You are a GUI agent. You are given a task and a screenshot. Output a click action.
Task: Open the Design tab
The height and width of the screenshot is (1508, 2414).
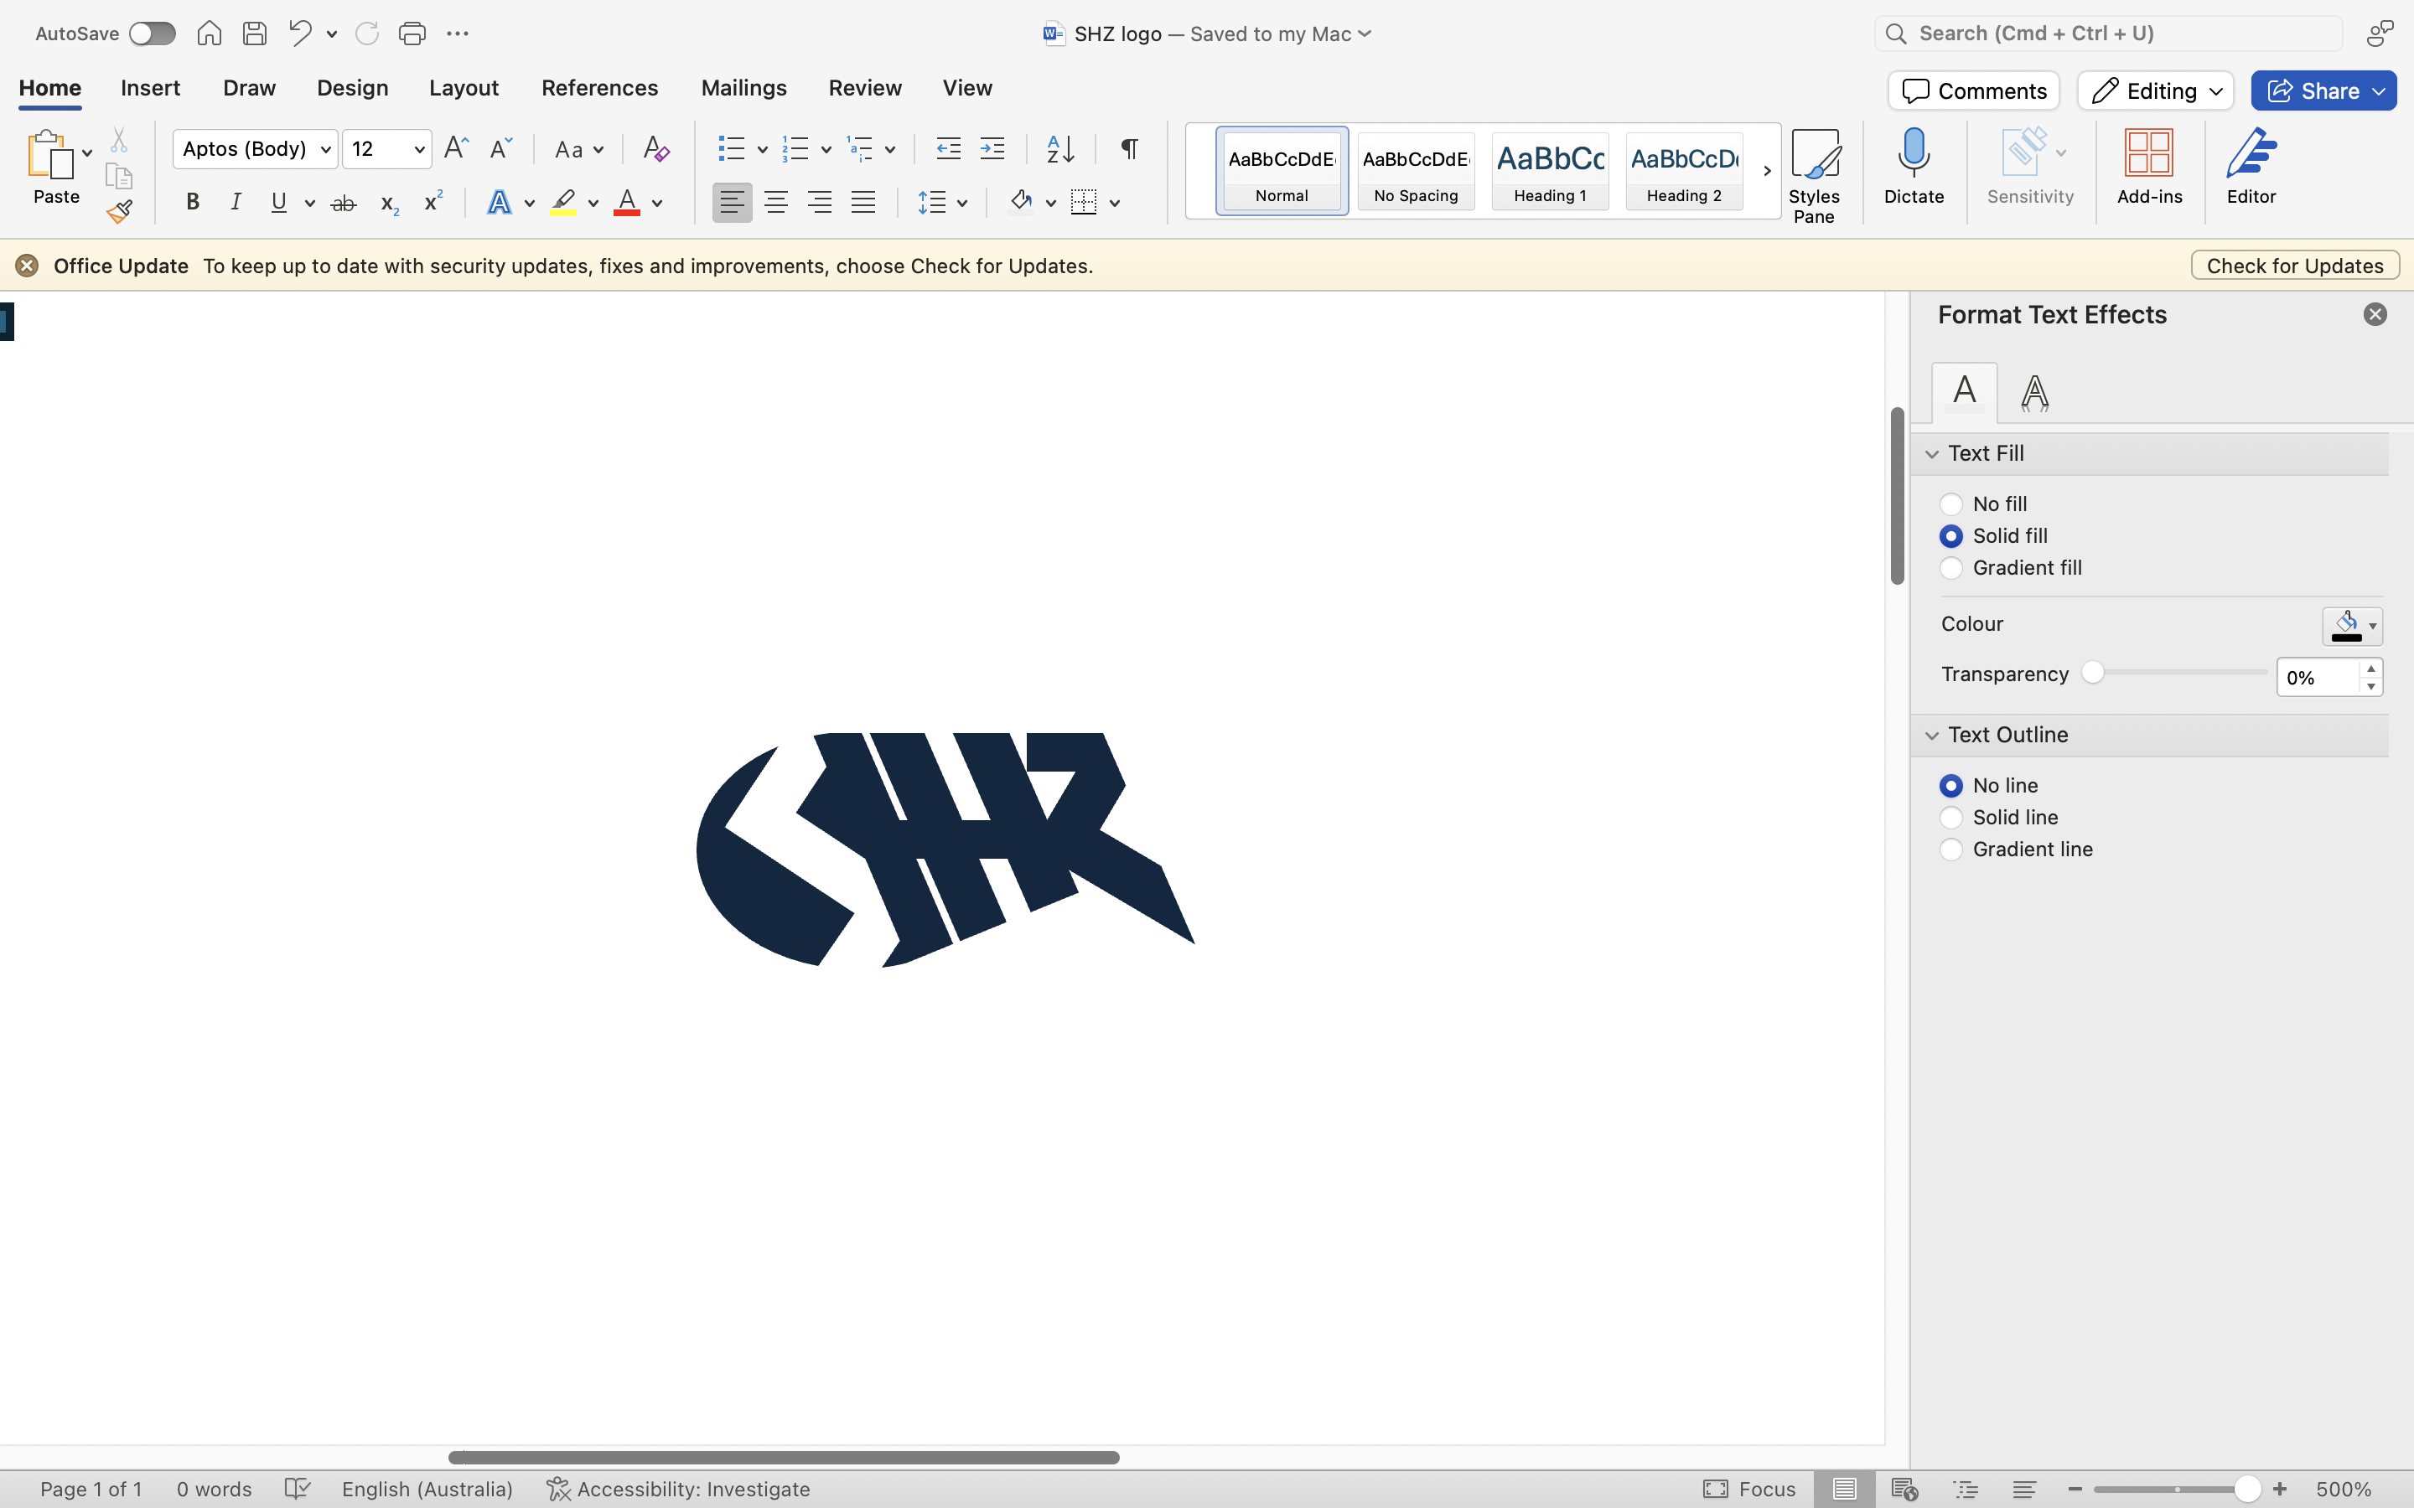pos(352,88)
